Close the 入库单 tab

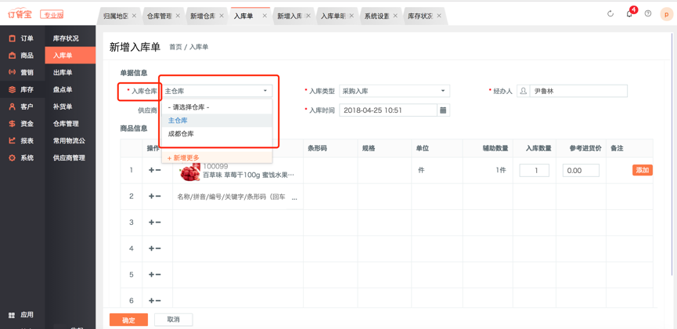tap(265, 16)
